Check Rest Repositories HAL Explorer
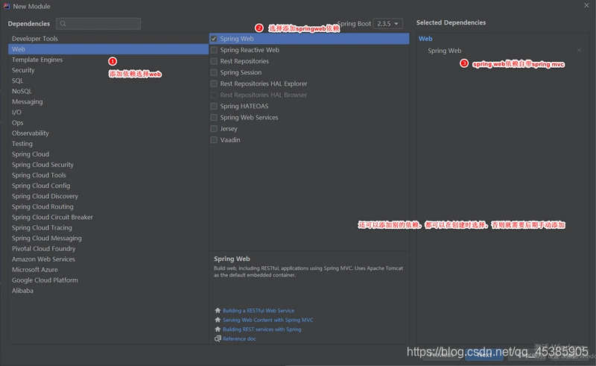 click(x=214, y=83)
